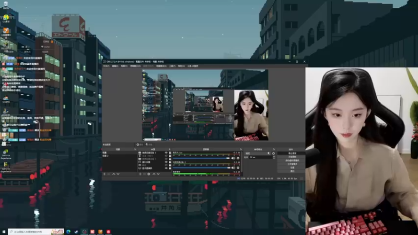Toggle the lock on the 显示器采集 source
Viewport: 418px width, 235px height.
pyautogui.click(x=170, y=168)
